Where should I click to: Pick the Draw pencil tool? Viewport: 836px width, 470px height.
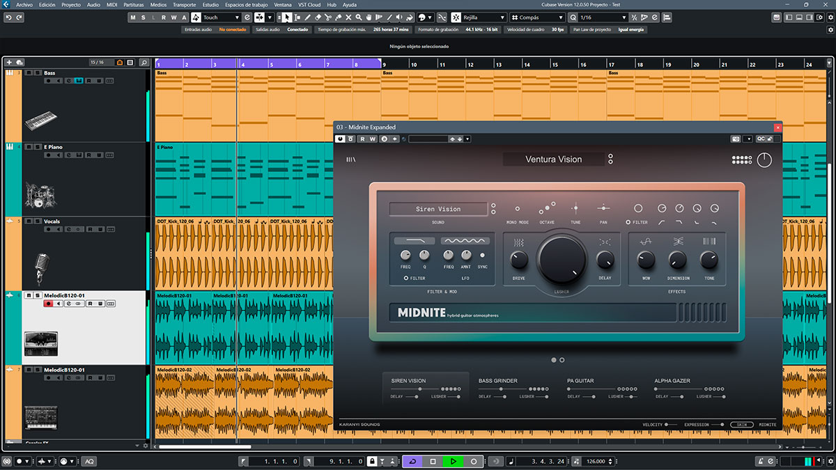(307, 17)
